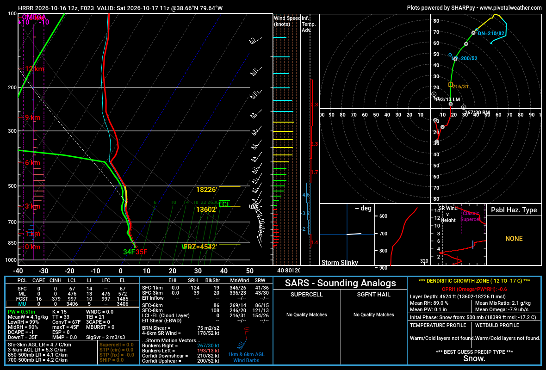The image size is (546, 370).
Task: Click the 'SHIP = 0.0' composite value
Action: (112, 360)
